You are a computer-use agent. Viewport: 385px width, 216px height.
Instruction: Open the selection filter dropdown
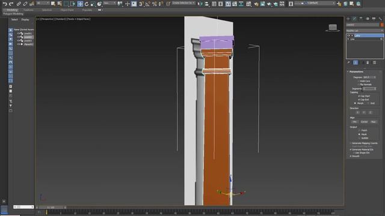pos(43,3)
